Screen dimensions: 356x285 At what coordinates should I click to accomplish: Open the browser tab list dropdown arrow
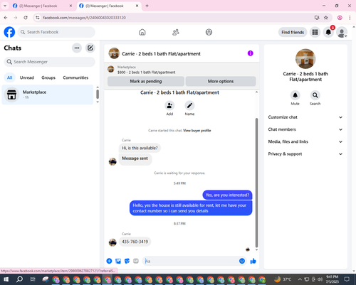click(x=5, y=6)
